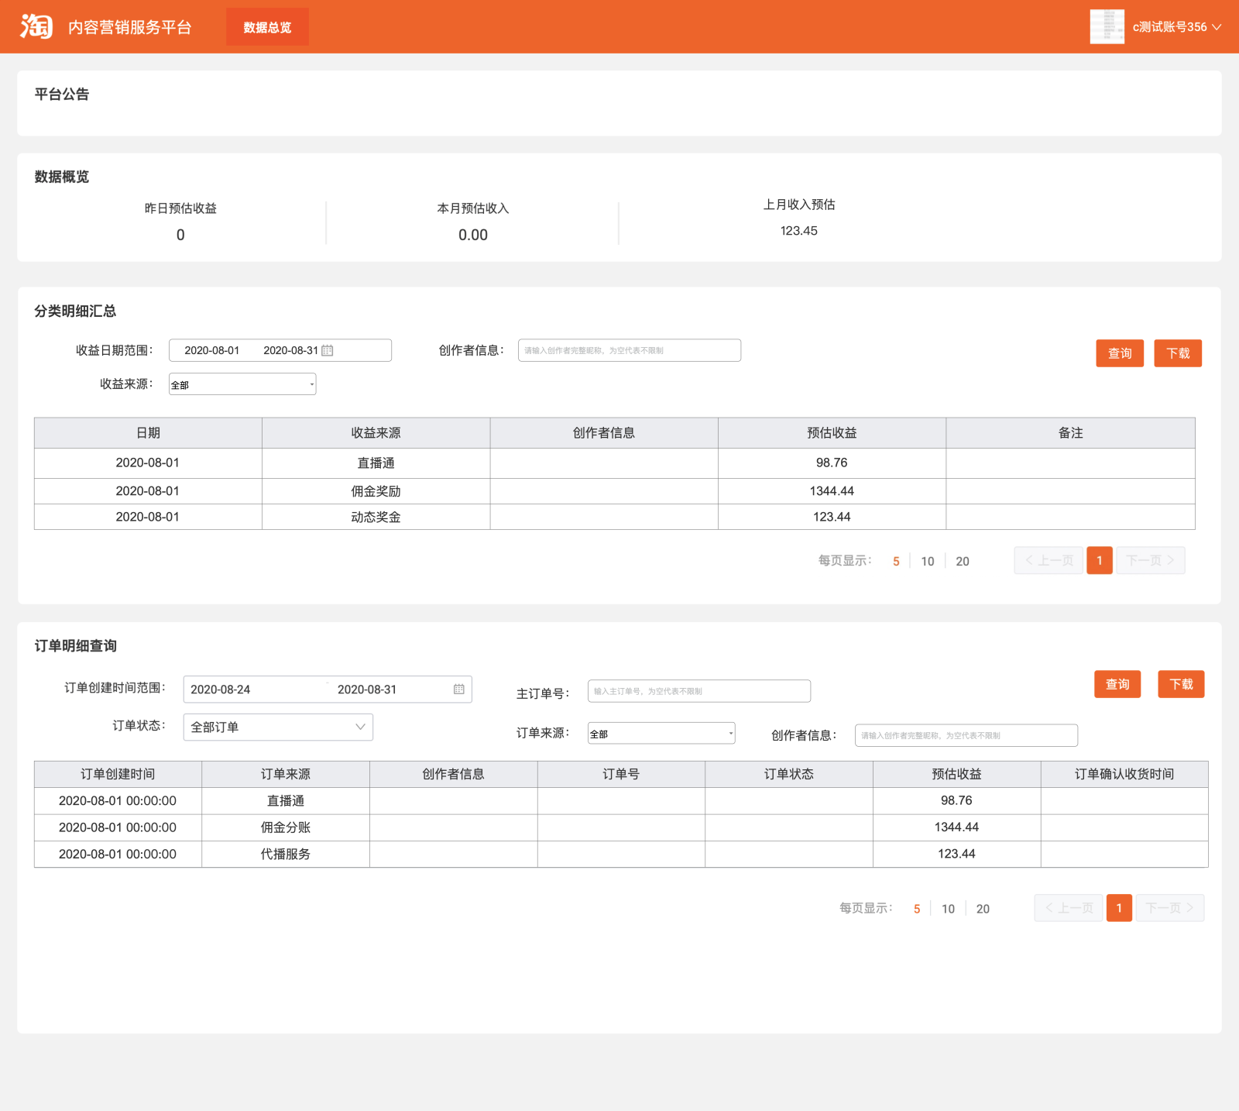Show 5 per page in order table
This screenshot has width=1239, height=1111.
(x=917, y=909)
